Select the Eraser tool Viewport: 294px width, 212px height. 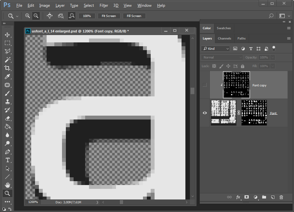tap(7, 118)
